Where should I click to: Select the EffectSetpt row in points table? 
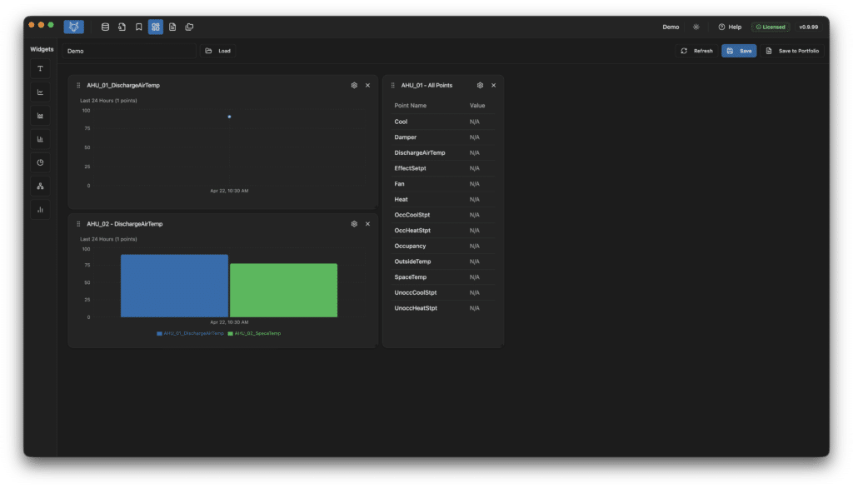coord(443,168)
